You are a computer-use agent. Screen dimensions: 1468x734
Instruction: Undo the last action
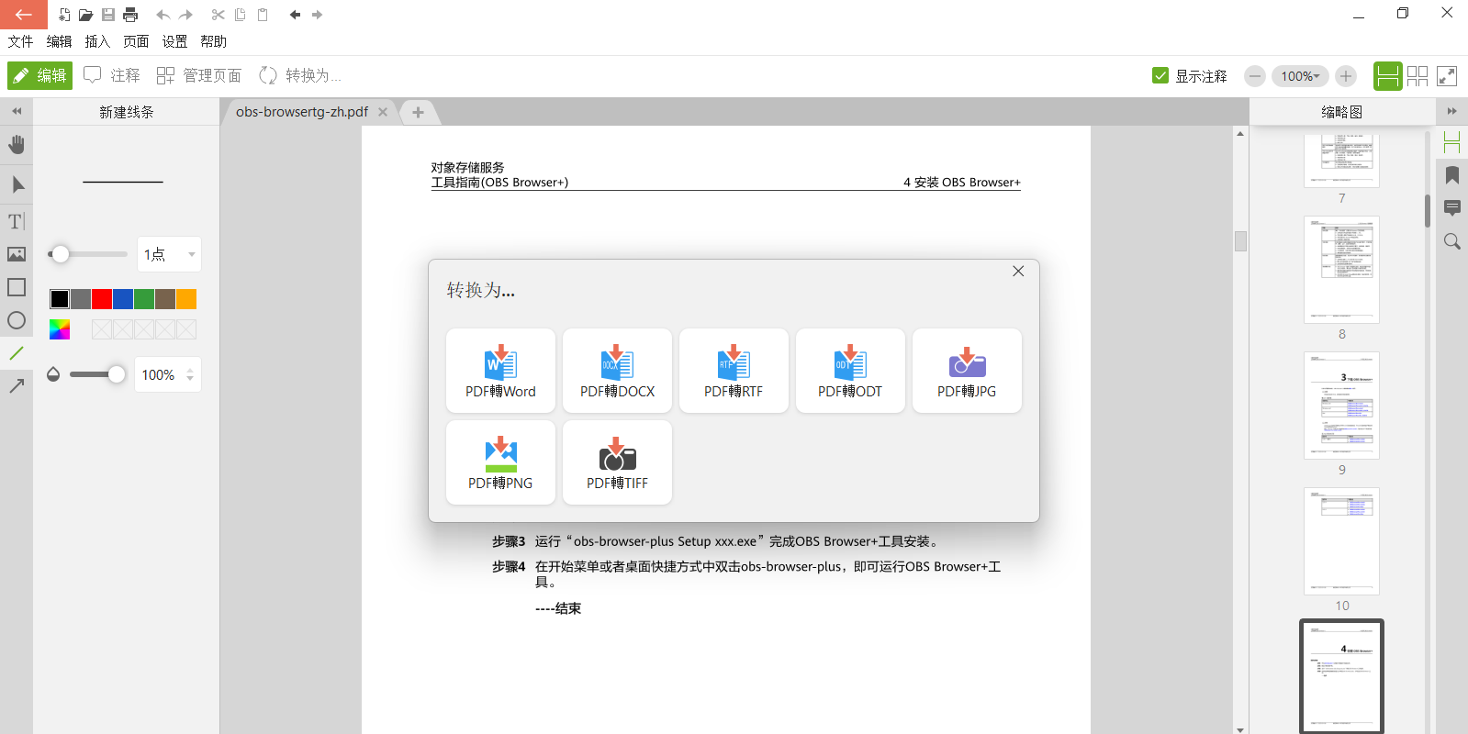162,15
